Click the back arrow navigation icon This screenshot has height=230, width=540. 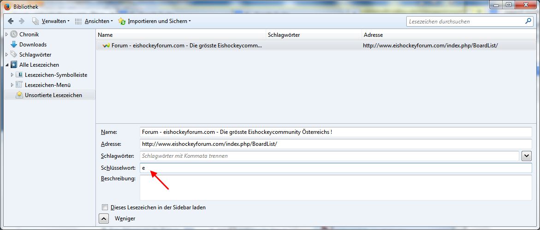tap(11, 21)
